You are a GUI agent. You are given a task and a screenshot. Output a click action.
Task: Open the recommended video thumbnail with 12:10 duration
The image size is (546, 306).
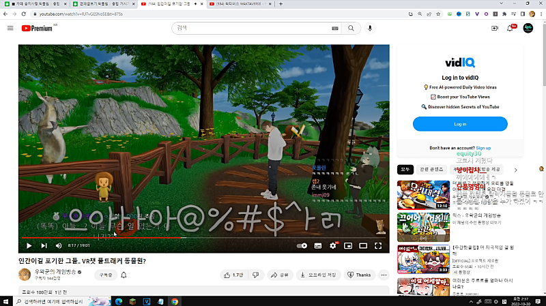(423, 195)
